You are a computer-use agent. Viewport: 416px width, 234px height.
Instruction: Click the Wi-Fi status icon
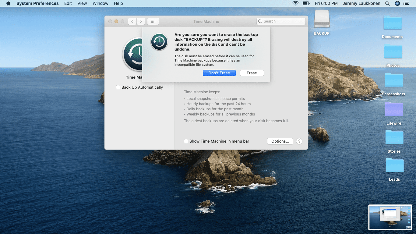(x=295, y=3)
